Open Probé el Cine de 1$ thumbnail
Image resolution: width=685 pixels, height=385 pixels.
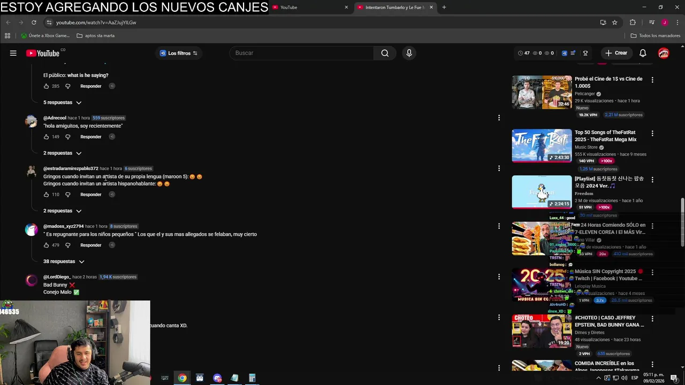[x=542, y=92]
